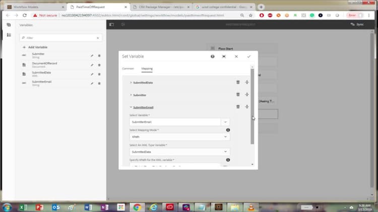Delete the DocumentOfRecord variable
The image size is (378, 212).
click(99, 65)
